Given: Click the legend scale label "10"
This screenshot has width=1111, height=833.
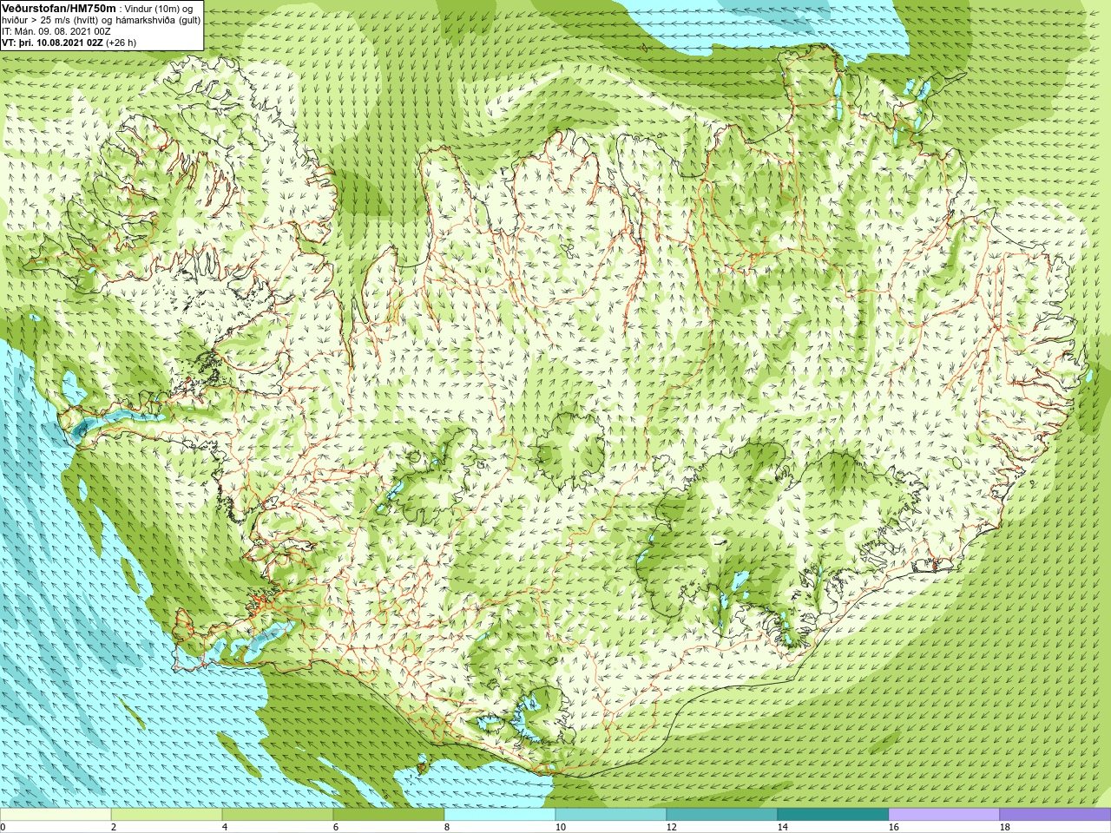Looking at the screenshot, I should (x=559, y=827).
